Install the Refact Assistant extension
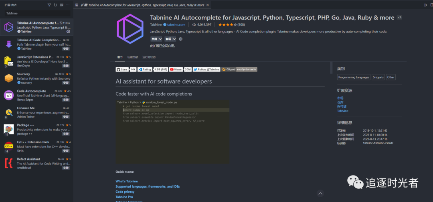 point(66,168)
